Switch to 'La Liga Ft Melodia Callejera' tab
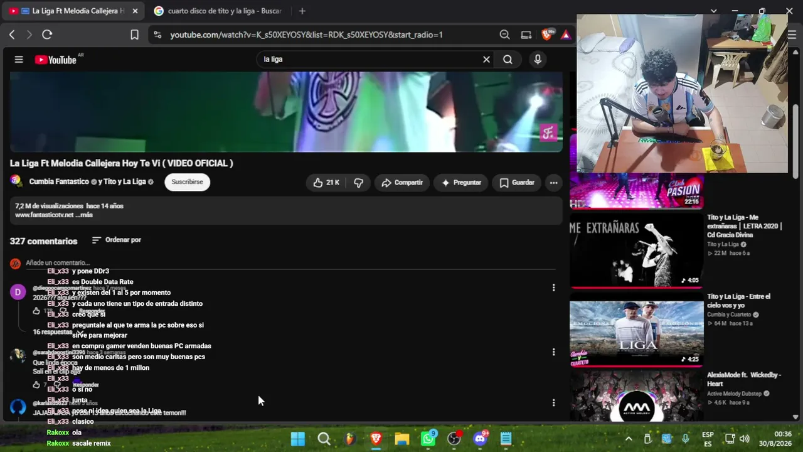This screenshot has height=452, width=803. (73, 11)
